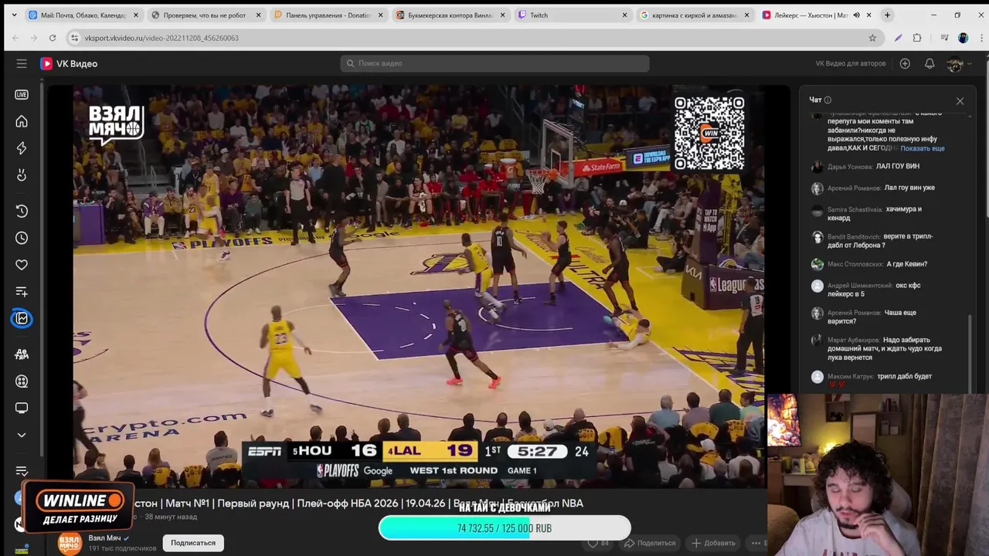Click Поделиться share button
The image size is (989, 556).
(x=650, y=543)
